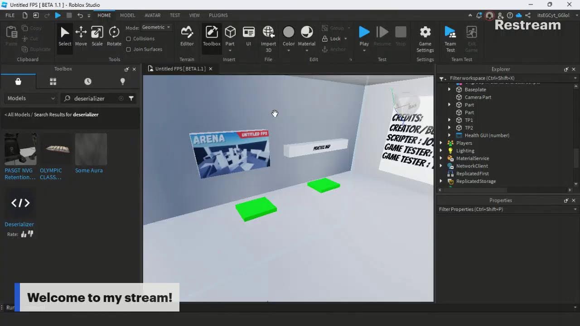
Task: Open the Inventory grid tab in Toolbox
Action: click(53, 81)
